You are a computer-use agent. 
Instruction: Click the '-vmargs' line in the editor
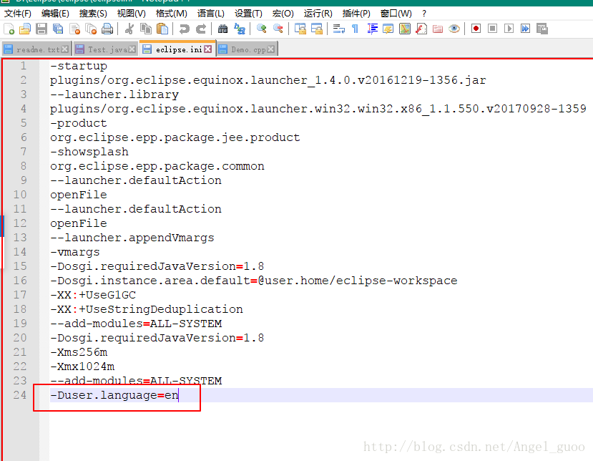pyautogui.click(x=75, y=252)
